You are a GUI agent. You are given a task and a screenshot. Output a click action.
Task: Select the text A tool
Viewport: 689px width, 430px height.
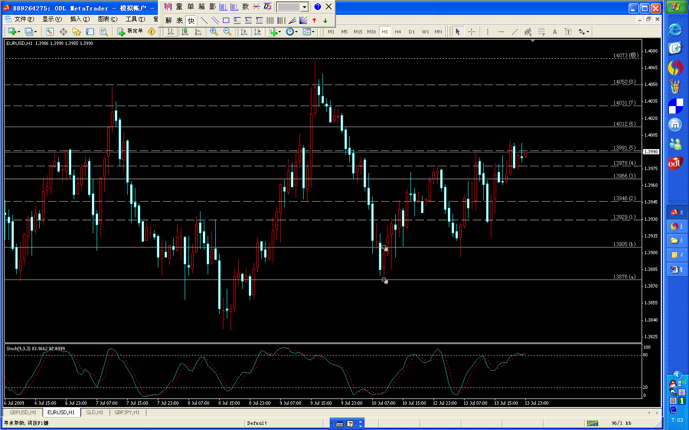(x=555, y=32)
